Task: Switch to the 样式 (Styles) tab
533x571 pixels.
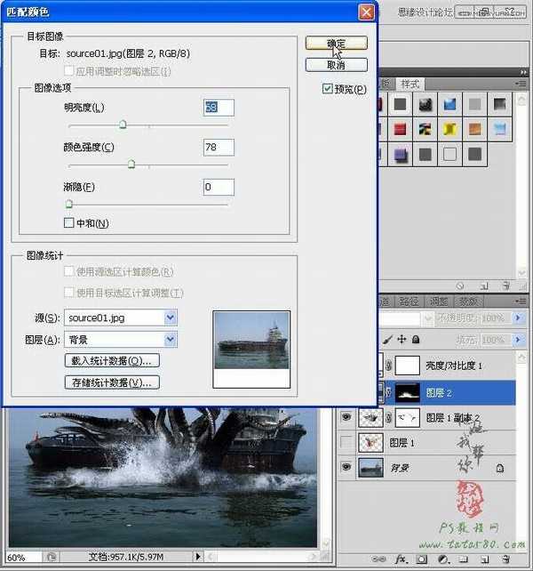Action: [x=410, y=84]
